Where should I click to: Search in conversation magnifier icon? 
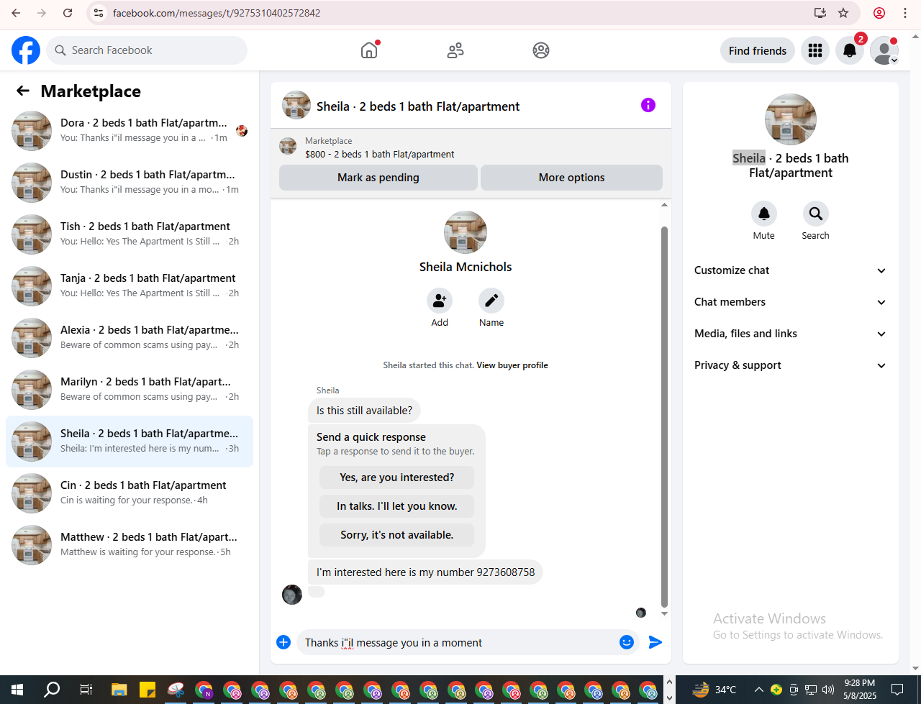click(x=816, y=214)
